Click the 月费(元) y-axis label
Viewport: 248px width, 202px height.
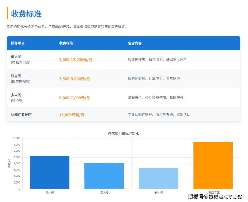pos(9,163)
